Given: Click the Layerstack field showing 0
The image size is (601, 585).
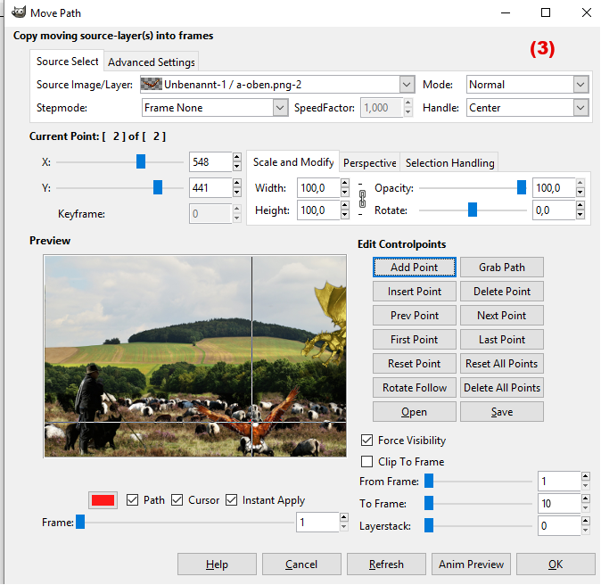Looking at the screenshot, I should point(559,525).
